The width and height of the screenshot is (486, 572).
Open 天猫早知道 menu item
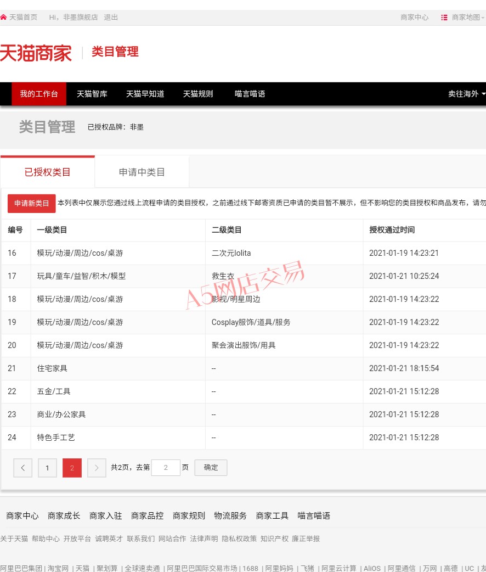pyautogui.click(x=145, y=94)
